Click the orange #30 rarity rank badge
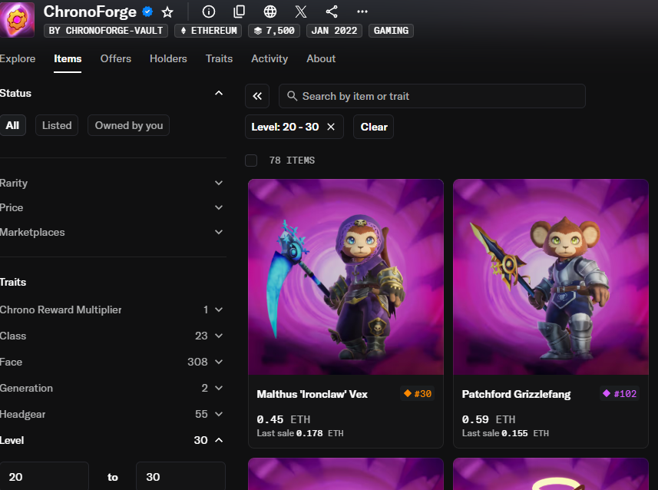 point(418,394)
